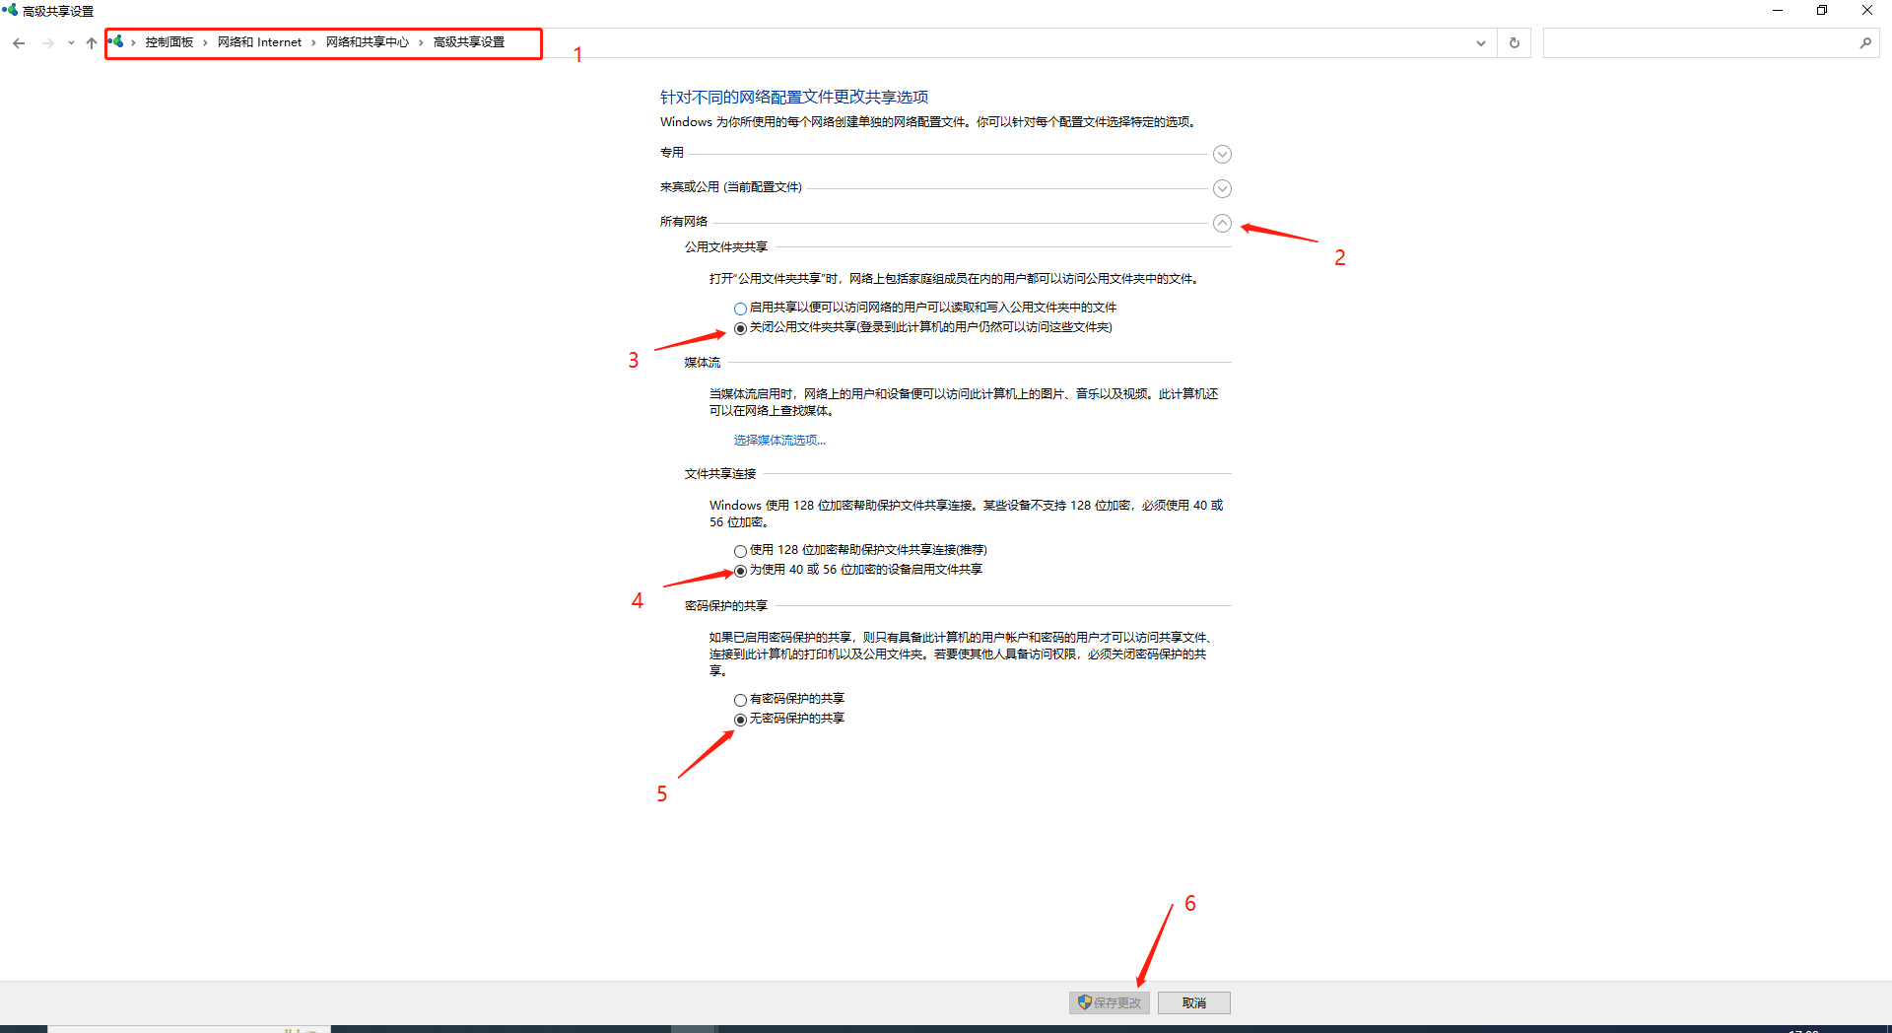Open the 选择媒体流选项 link

coord(778,441)
